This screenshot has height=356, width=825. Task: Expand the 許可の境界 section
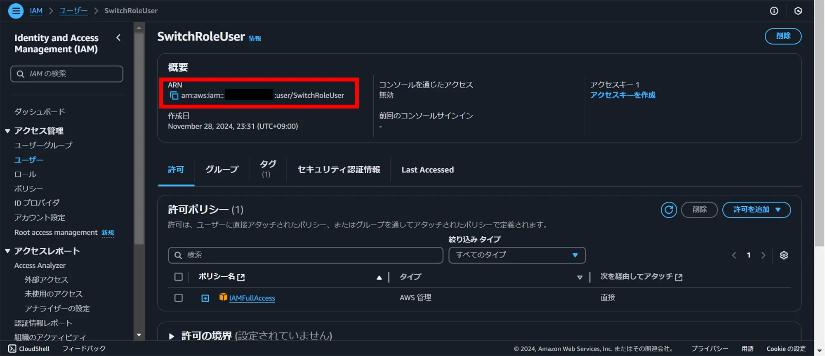171,336
